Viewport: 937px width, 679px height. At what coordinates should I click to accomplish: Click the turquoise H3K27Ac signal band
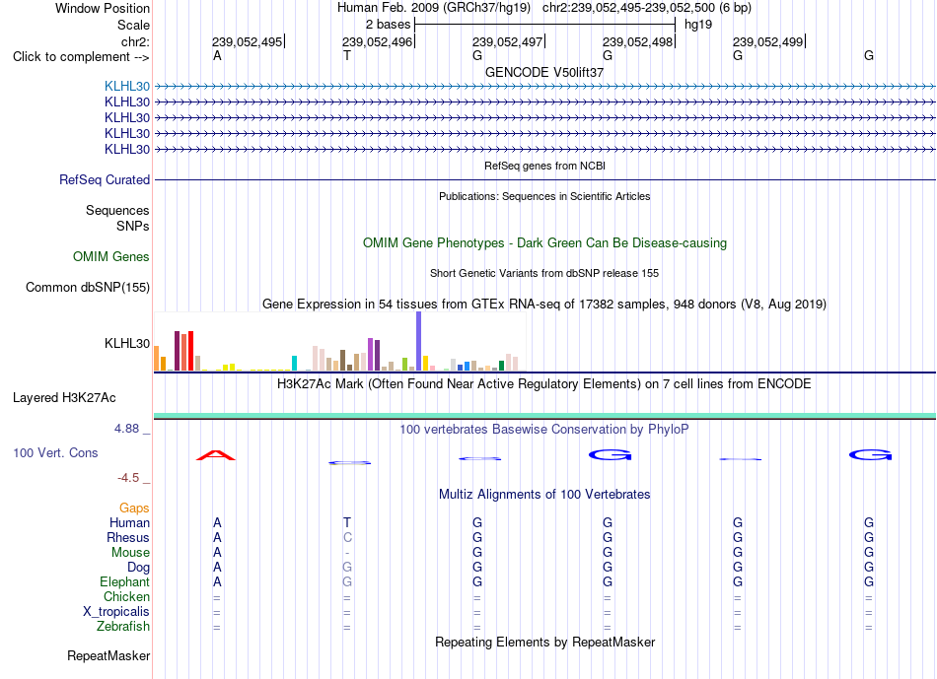click(544, 415)
